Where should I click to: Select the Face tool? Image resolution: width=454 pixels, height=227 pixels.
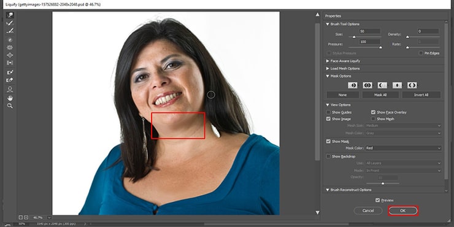click(x=10, y=89)
